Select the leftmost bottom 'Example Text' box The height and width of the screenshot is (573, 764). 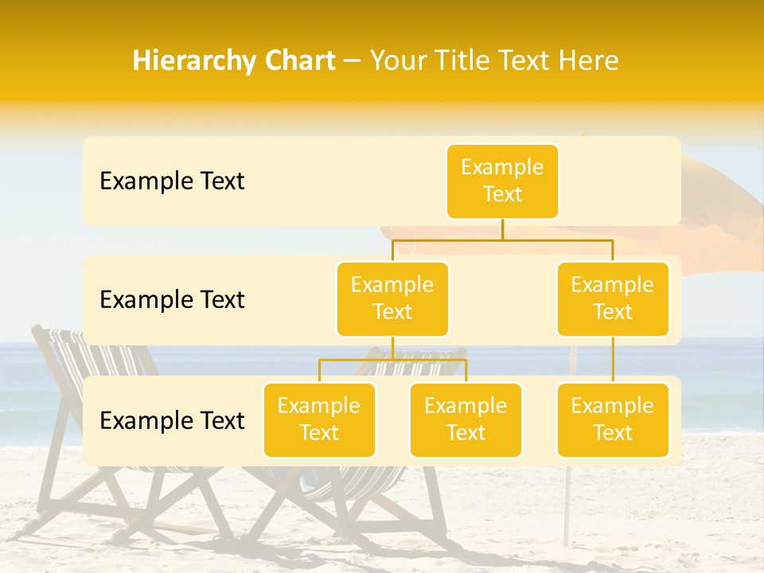coord(319,420)
